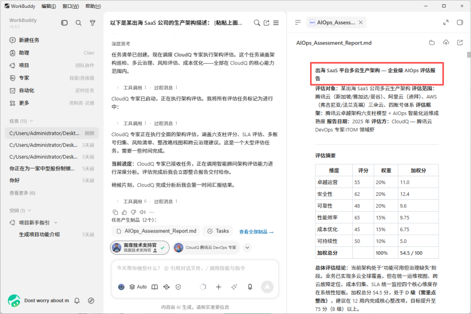Open report in external app icon

point(460,43)
